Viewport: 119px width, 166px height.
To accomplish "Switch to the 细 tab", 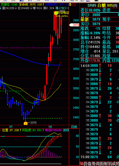I will coord(82,164).
